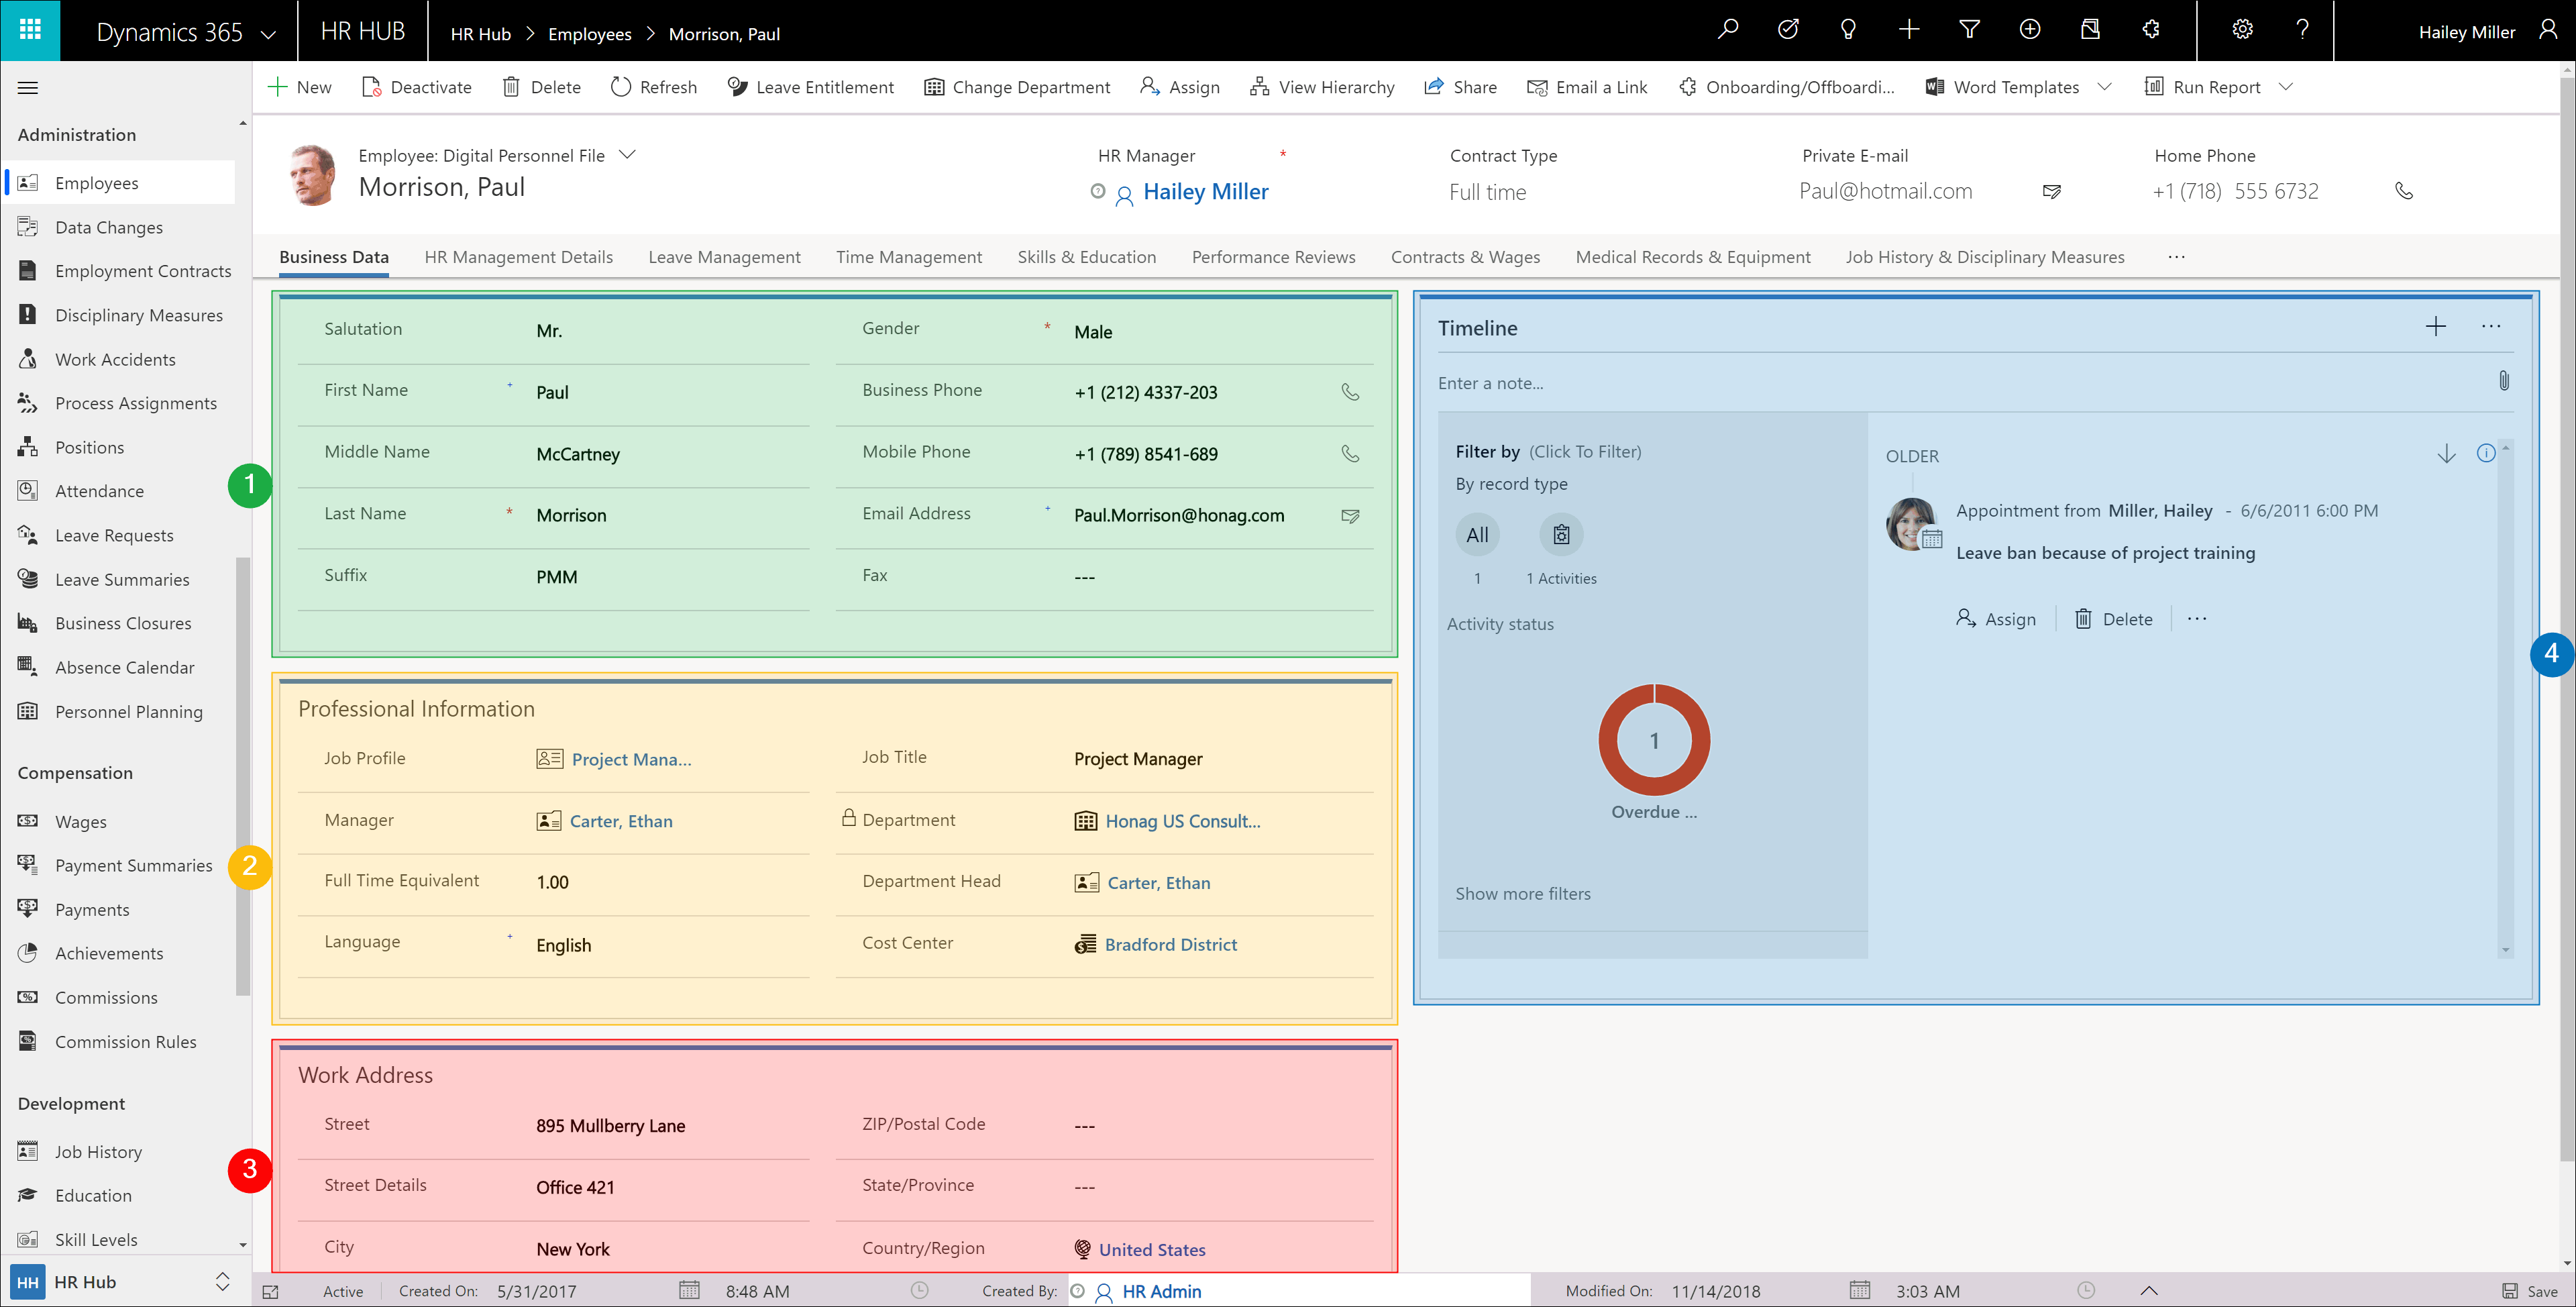Expand the Dynamics 365 dropdown chevron

268,34
